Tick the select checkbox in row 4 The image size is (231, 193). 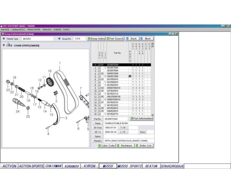pos(99,74)
